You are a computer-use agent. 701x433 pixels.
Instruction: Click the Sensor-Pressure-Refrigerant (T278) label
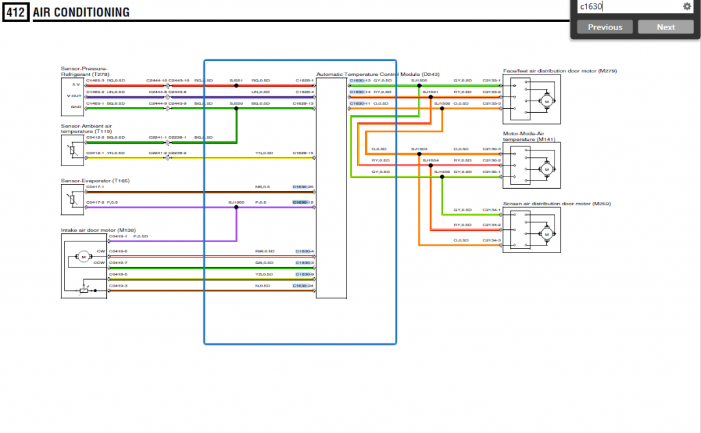pyautogui.click(x=85, y=72)
